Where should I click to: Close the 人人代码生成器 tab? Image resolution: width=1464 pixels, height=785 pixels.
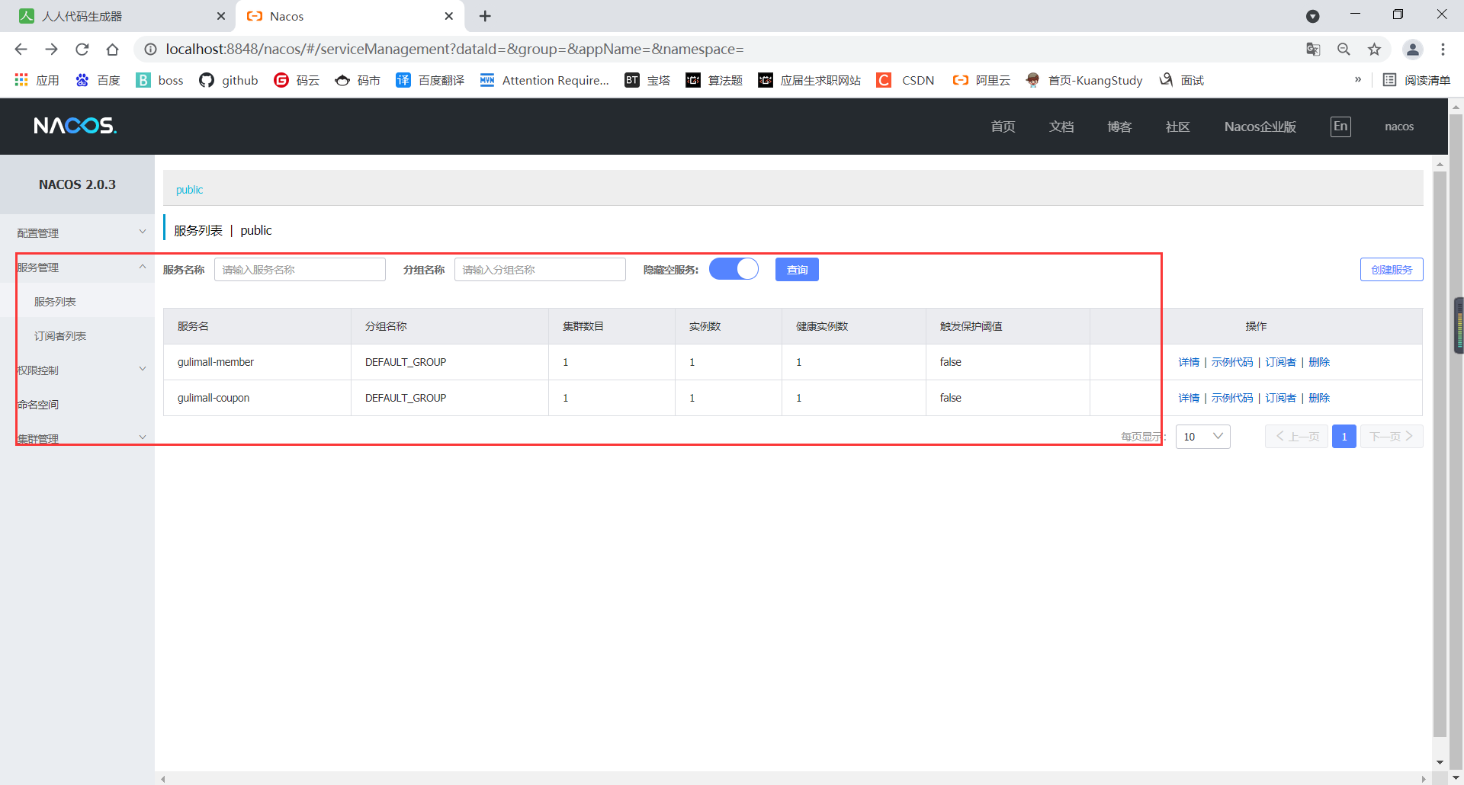tap(220, 16)
